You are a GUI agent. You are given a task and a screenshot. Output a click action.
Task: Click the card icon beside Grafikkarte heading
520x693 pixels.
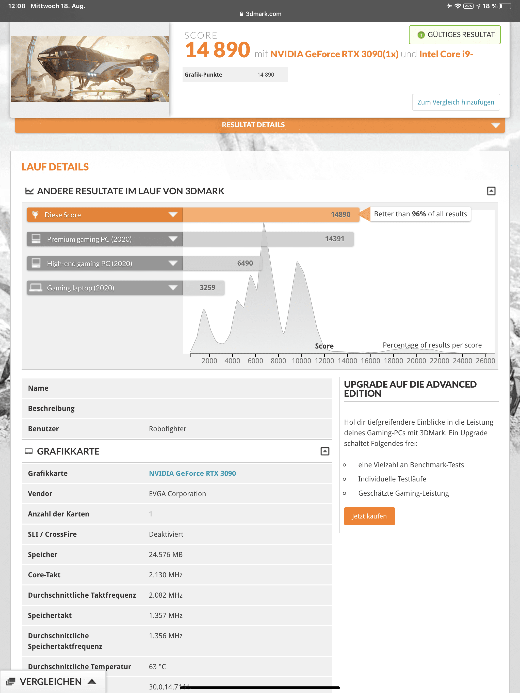[x=28, y=451]
